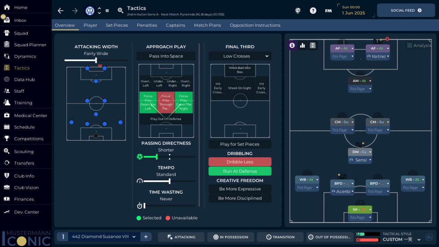Click the date Sun 1 Jun 2025
439x247 pixels.
coord(354,10)
